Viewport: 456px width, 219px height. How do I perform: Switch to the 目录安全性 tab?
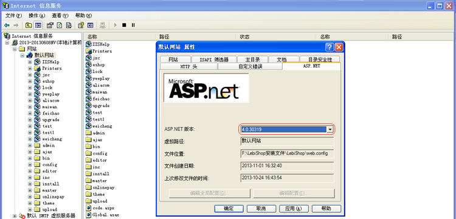(x=320, y=60)
